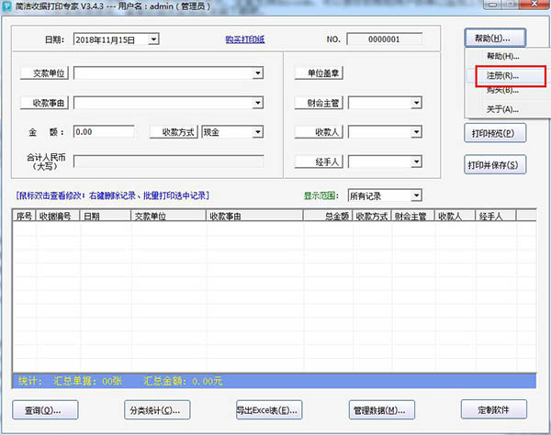Open the 查询(Q) search button
This screenshot has width=551, height=435.
pyautogui.click(x=44, y=409)
